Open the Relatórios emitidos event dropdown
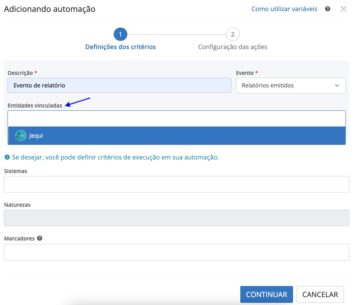 (x=291, y=85)
